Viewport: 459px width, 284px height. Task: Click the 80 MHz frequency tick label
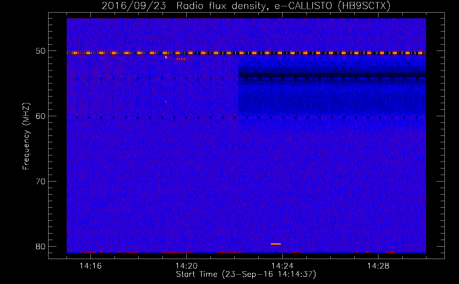tap(41, 247)
